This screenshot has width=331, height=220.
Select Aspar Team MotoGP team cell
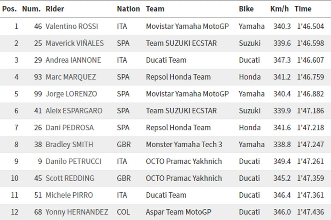pyautogui.click(x=178, y=212)
